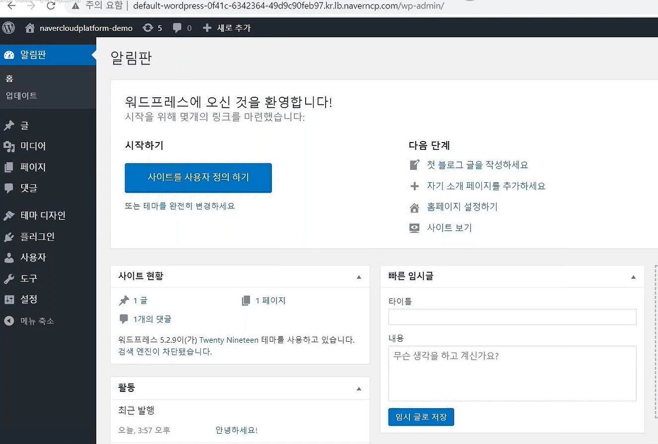Click the settings sliders icon beside 설정

click(9, 299)
